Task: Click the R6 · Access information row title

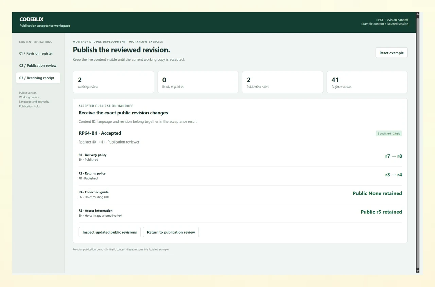Action: 95,211
